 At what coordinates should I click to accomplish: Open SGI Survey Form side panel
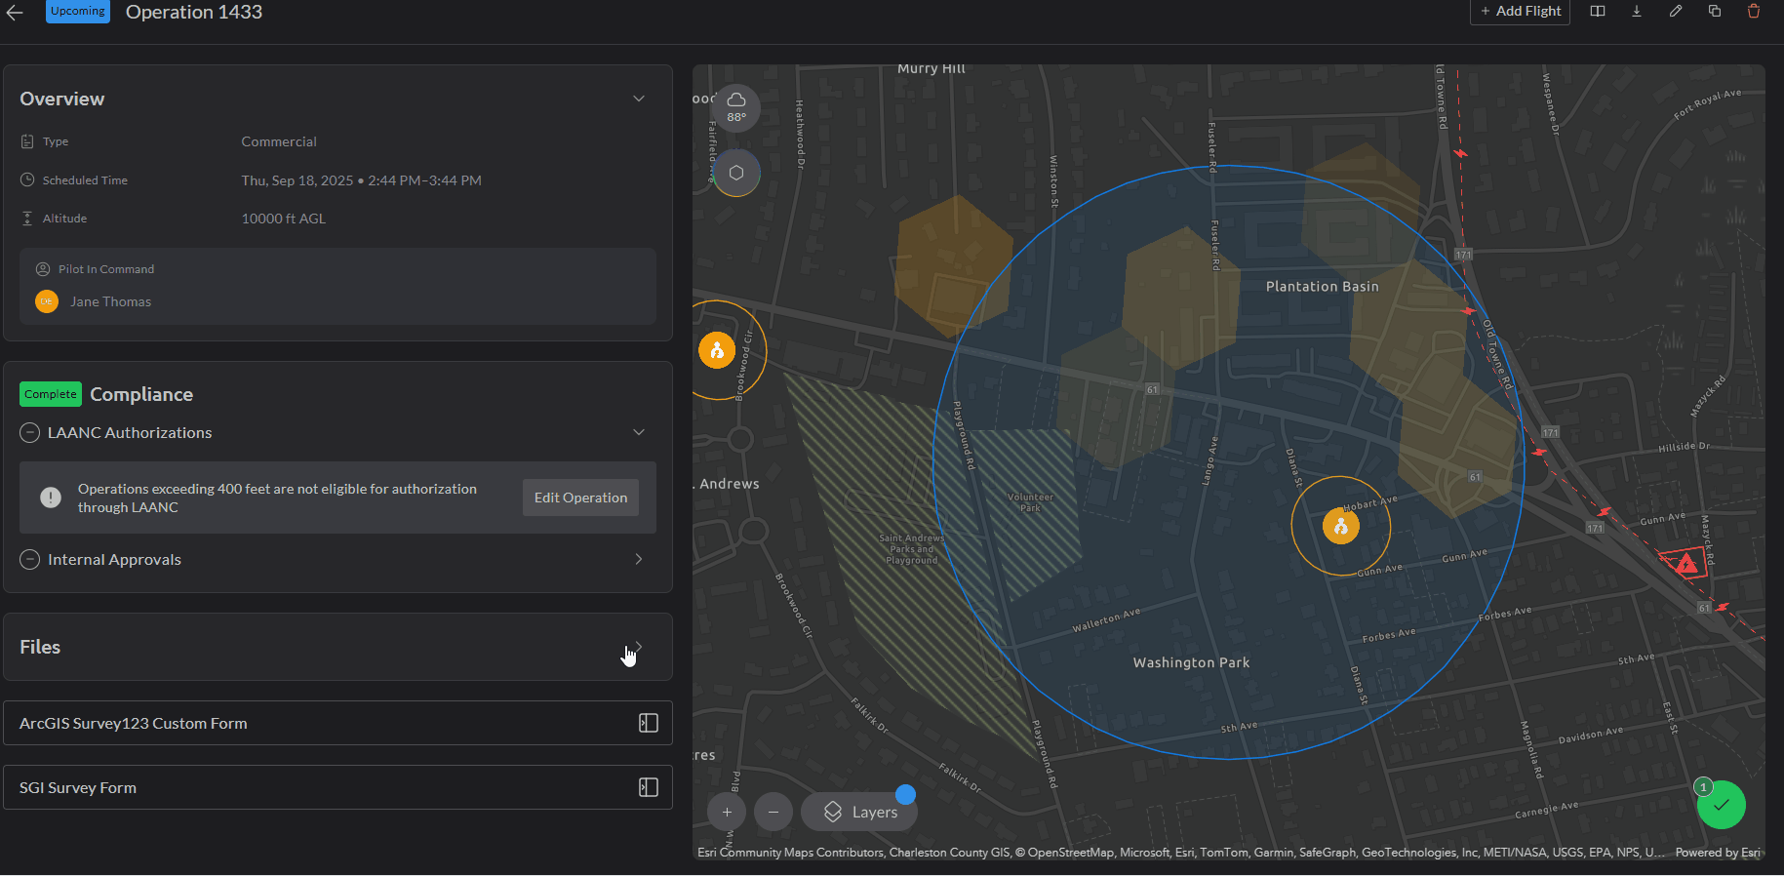point(648,787)
